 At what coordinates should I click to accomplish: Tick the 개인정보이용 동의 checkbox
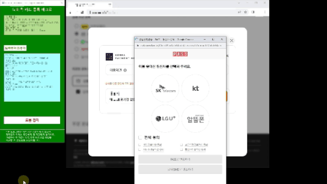pos(139,144)
